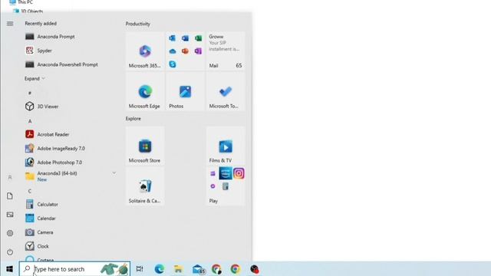Viewport: 491px width, 276px height.
Task: Click the Power button in Start sidebar
Action: click(x=10, y=252)
